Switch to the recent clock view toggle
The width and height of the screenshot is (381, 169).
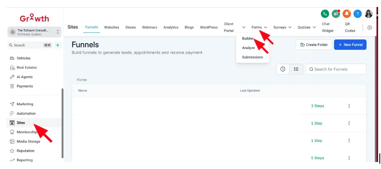coord(283,69)
